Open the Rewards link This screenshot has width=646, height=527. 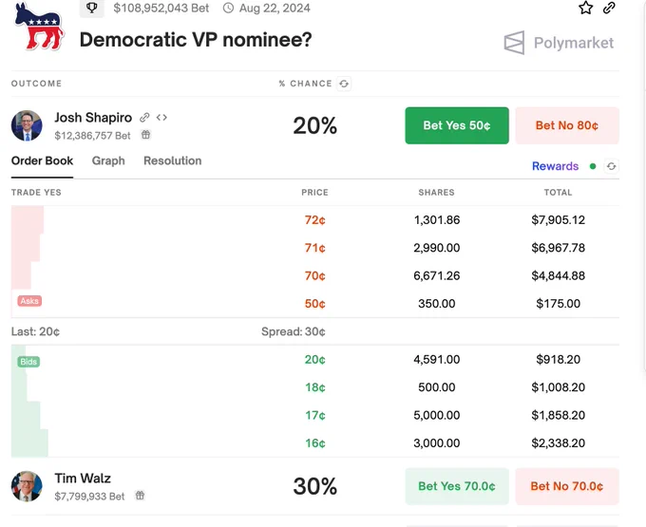[555, 166]
